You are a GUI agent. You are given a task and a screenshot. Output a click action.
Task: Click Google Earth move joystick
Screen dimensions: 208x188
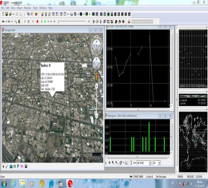[96, 64]
